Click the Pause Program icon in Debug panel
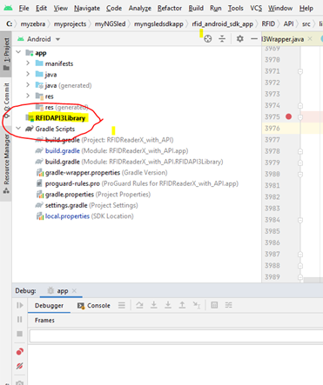This screenshot has width=323, height=385. pos(20,319)
